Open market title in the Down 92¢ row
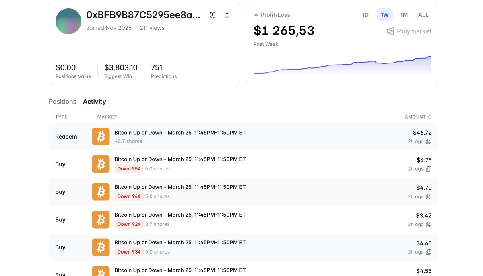The image size is (483, 276). [180, 215]
